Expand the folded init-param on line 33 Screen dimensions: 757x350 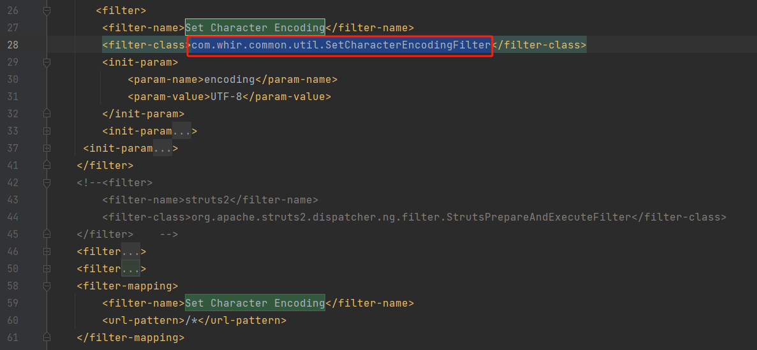[x=47, y=131]
